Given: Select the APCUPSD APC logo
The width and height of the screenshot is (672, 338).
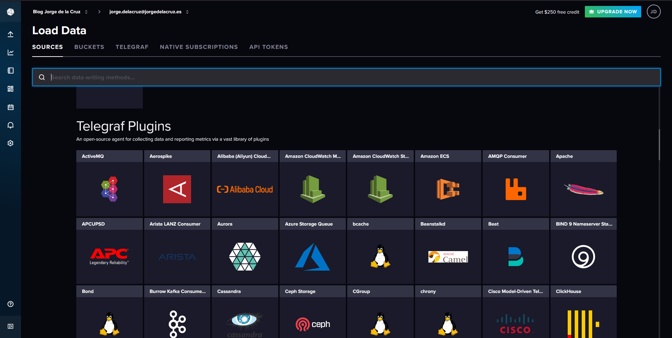Looking at the screenshot, I should click(110, 257).
